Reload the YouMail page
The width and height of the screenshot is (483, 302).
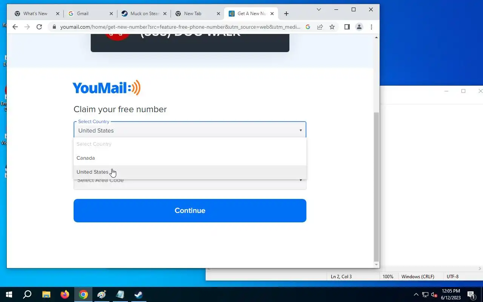point(39,27)
